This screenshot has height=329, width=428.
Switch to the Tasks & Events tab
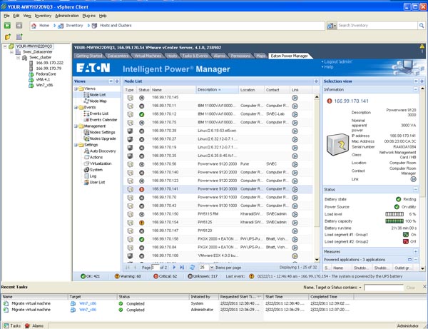point(195,56)
